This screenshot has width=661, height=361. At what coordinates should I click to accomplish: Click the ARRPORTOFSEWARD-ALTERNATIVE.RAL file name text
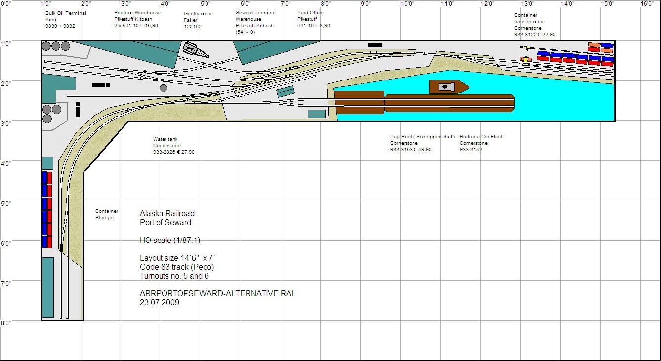[x=217, y=293]
